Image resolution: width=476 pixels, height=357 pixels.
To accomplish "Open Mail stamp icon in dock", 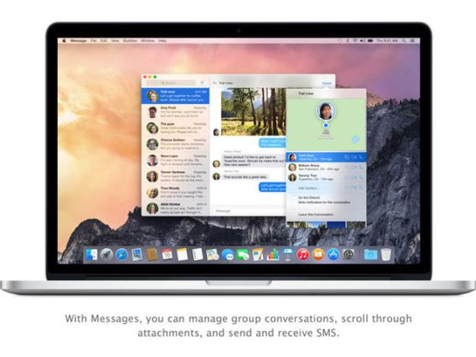I will pyautogui.click(x=137, y=254).
